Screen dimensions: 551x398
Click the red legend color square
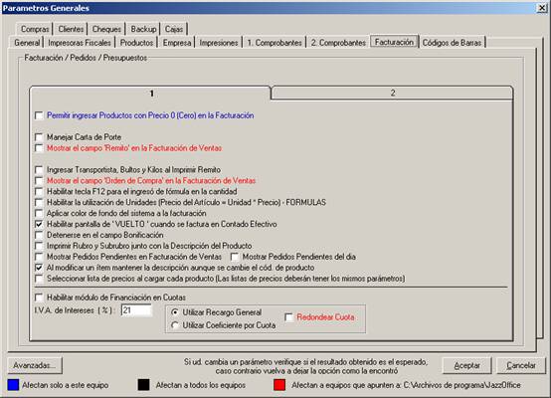click(279, 385)
